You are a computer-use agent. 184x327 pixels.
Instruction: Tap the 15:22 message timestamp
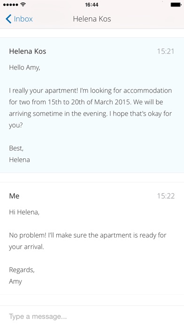166,196
